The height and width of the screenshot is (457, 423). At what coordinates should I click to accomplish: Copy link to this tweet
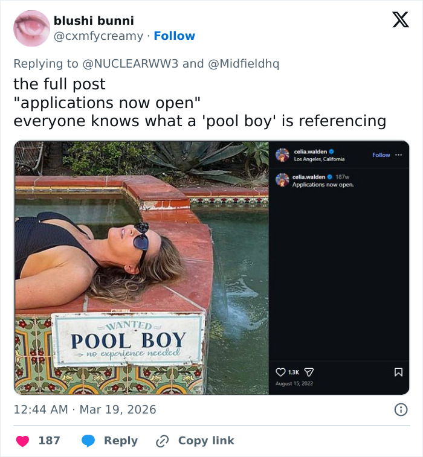click(195, 441)
